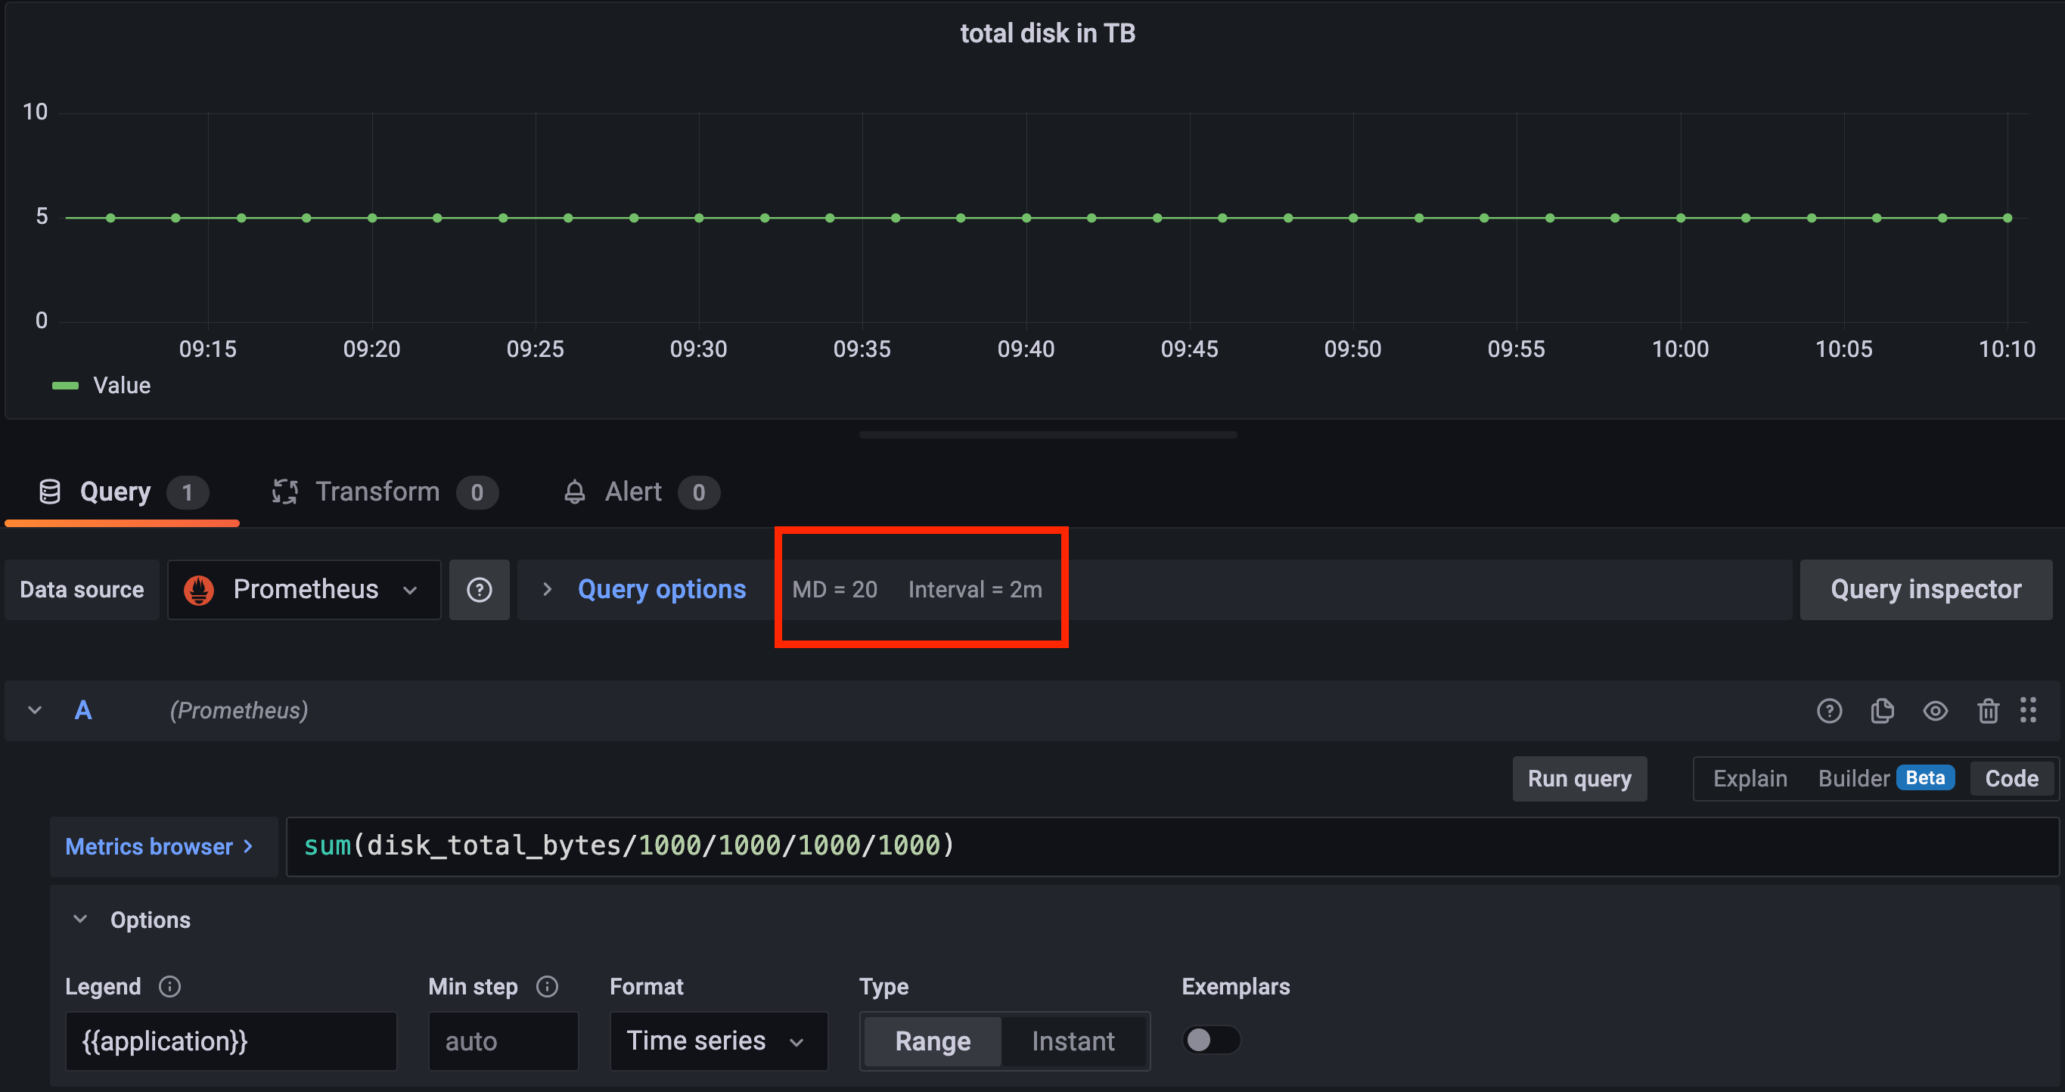2065x1092 pixels.
Task: Click the Run query button
Action: point(1579,779)
